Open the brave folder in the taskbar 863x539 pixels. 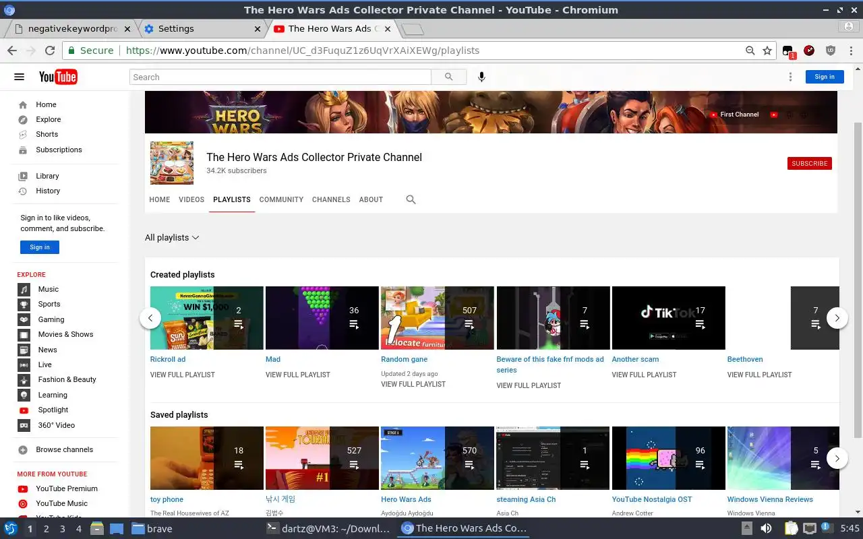(152, 529)
